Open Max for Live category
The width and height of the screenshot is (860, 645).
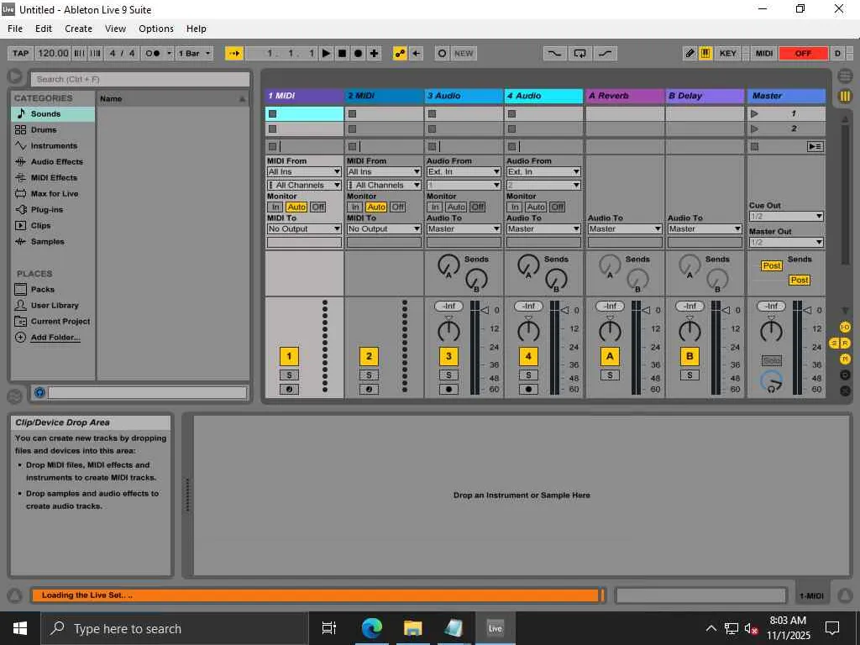click(55, 194)
